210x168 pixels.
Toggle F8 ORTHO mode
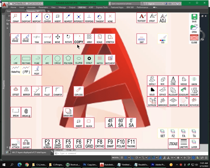point(100,144)
